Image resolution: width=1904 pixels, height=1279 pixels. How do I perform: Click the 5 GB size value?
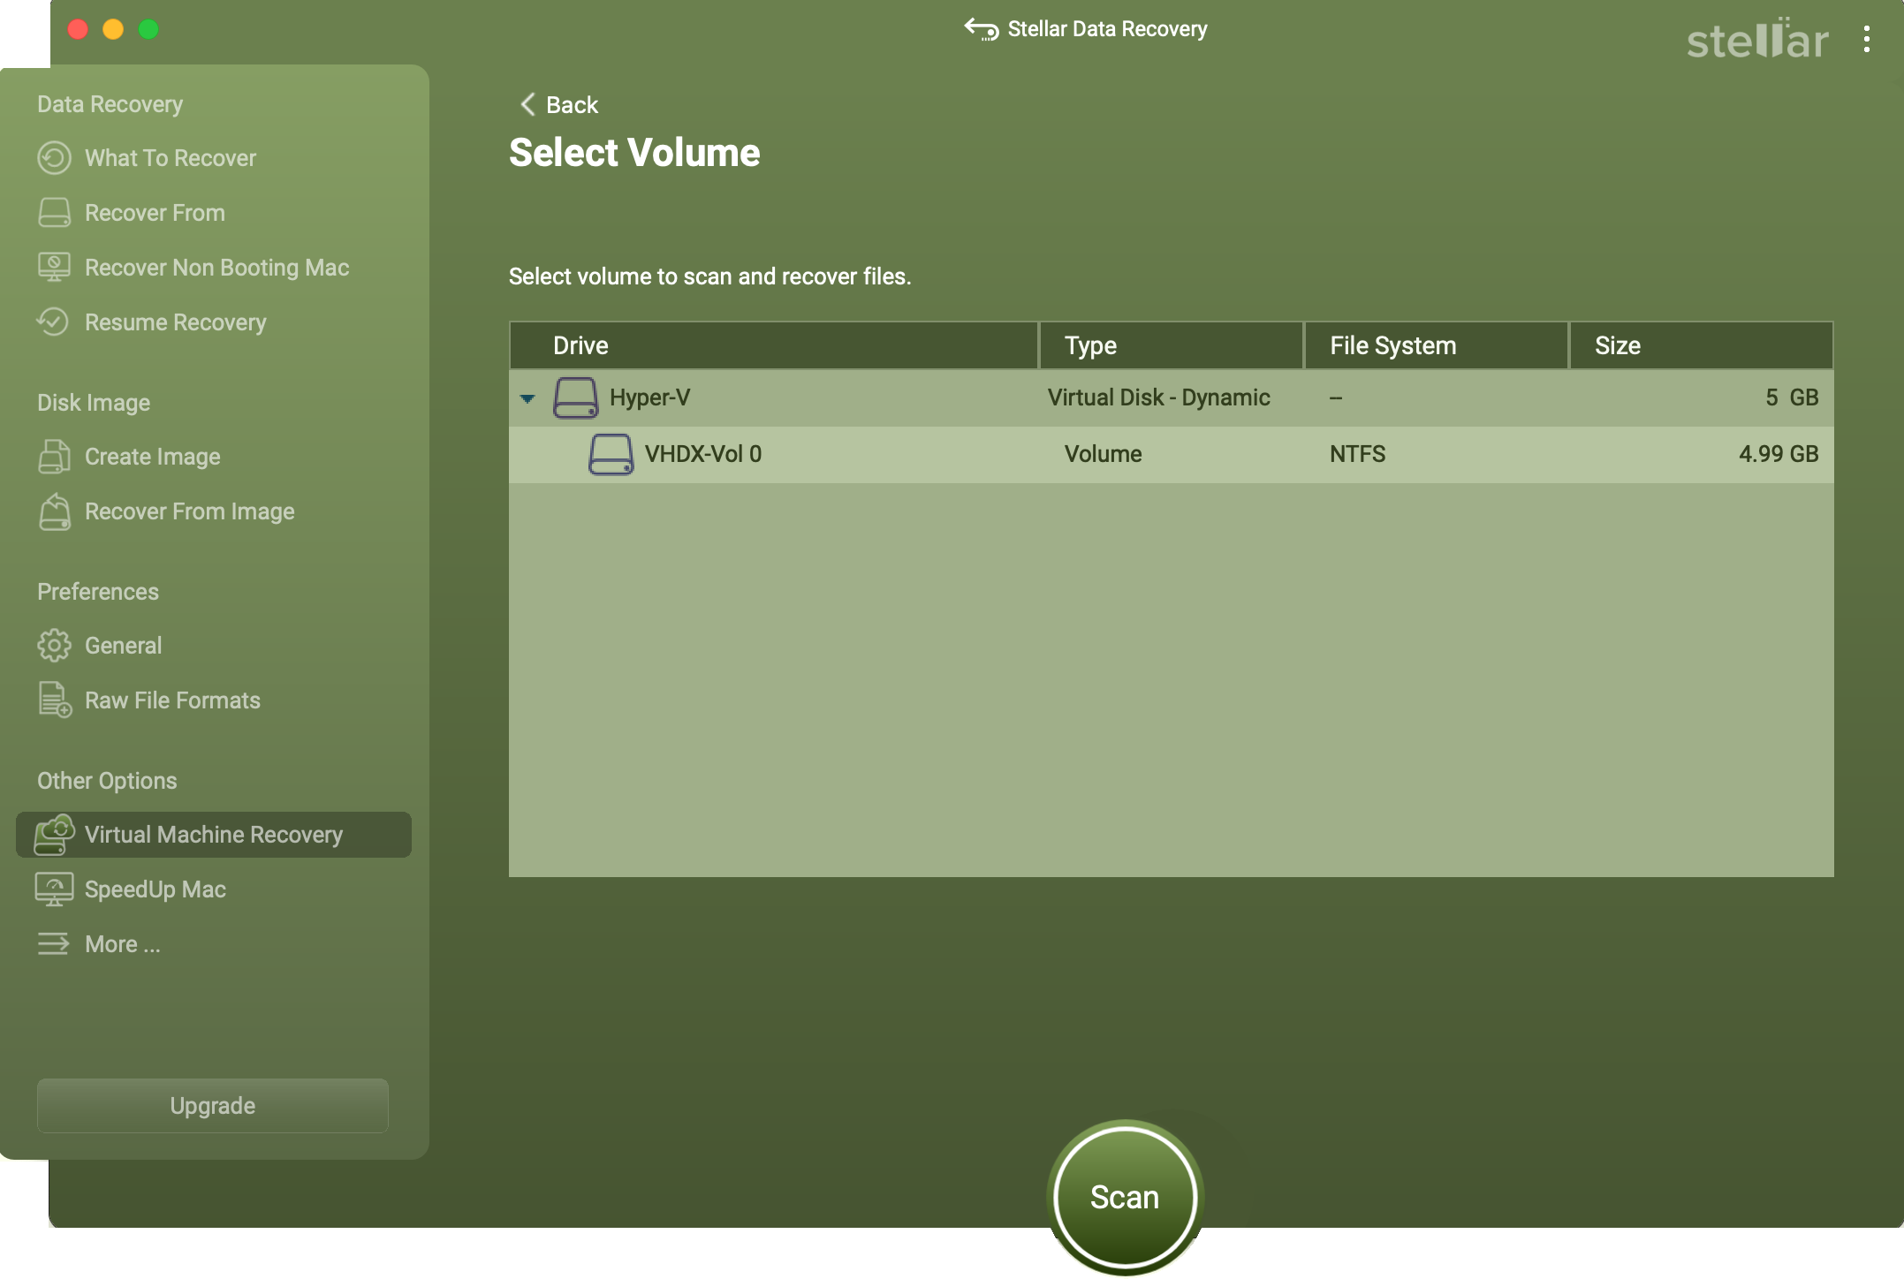[x=1792, y=397]
